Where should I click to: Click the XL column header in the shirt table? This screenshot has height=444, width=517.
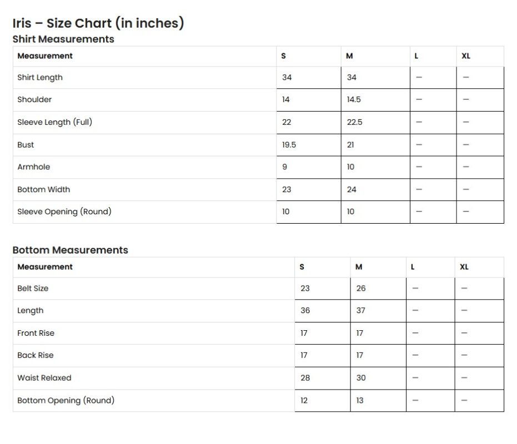(x=466, y=56)
